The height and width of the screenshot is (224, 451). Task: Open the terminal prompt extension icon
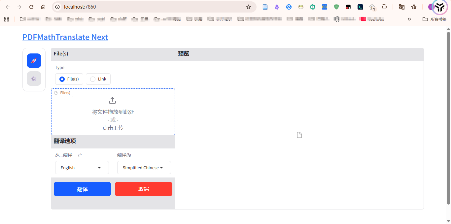click(x=360, y=7)
